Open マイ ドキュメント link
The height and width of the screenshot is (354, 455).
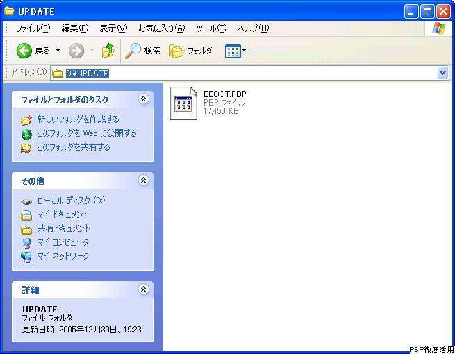pyautogui.click(x=63, y=214)
